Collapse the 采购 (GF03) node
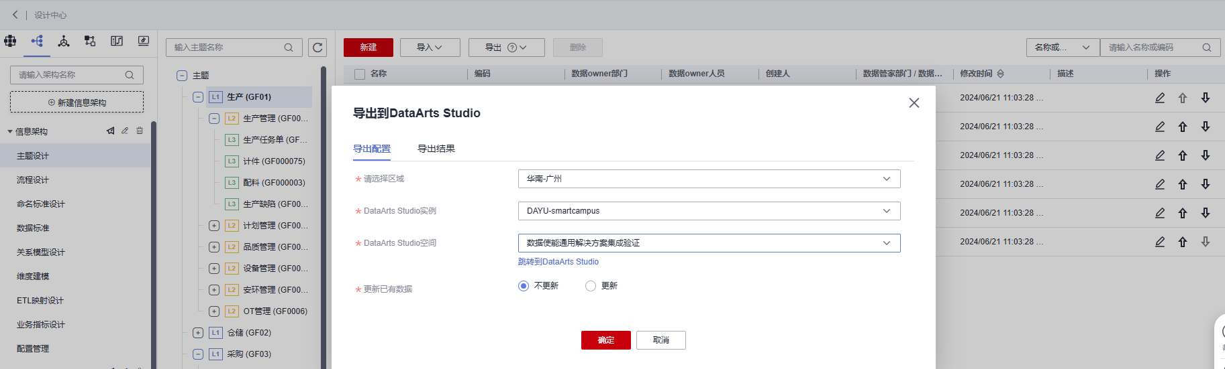 (198, 354)
